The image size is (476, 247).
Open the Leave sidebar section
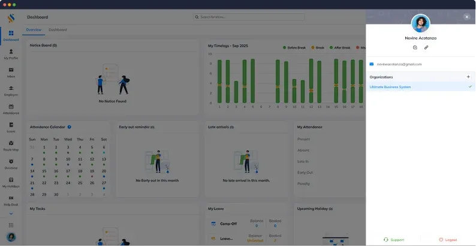click(11, 128)
